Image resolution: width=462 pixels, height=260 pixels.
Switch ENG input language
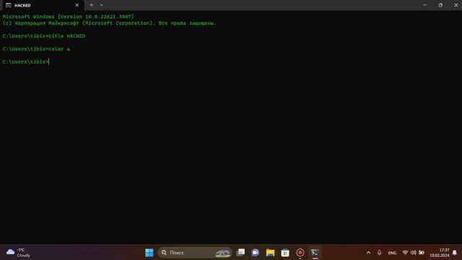tap(392, 253)
